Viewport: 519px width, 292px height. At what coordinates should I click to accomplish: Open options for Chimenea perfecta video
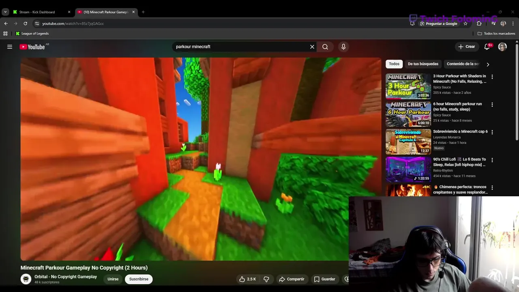492,188
